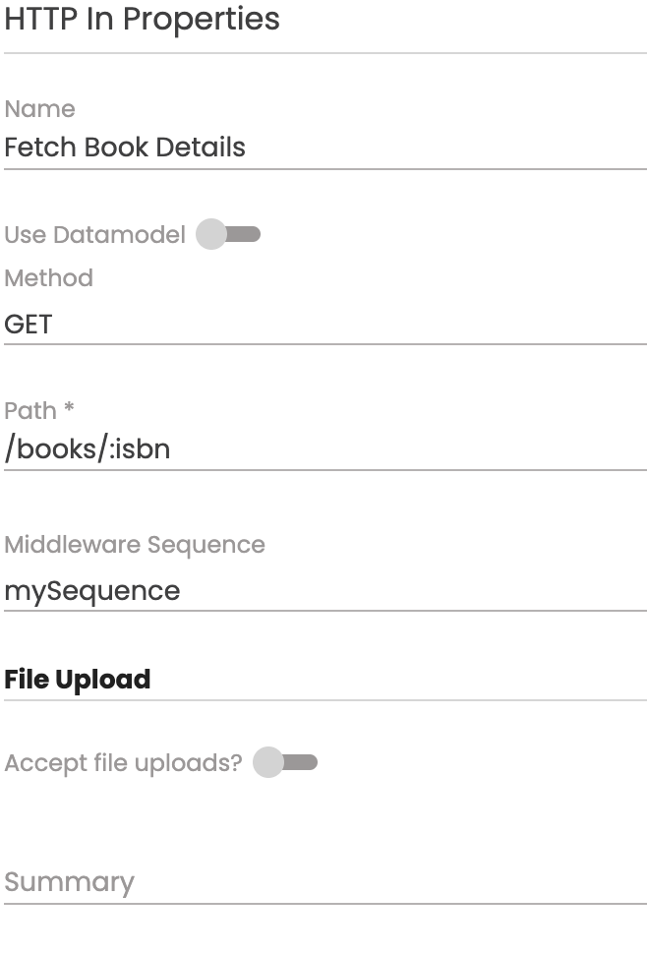Enable the Accept file uploads switch
The image size is (647, 954).
coord(285,762)
